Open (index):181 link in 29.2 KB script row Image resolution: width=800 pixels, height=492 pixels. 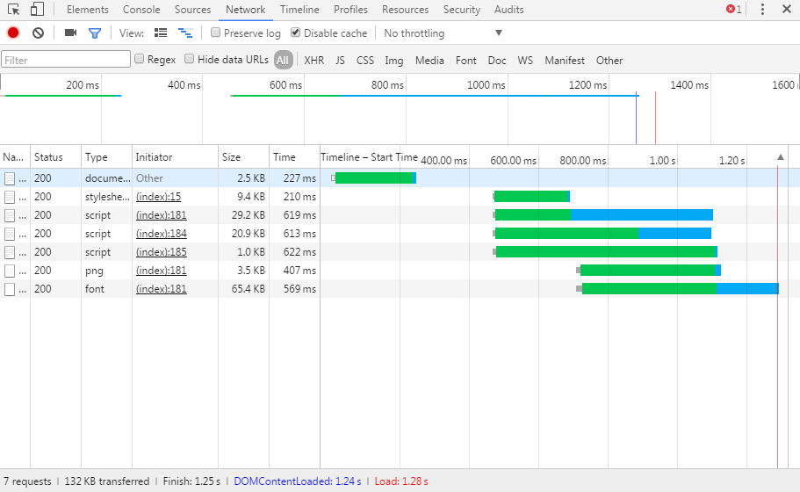tap(162, 215)
